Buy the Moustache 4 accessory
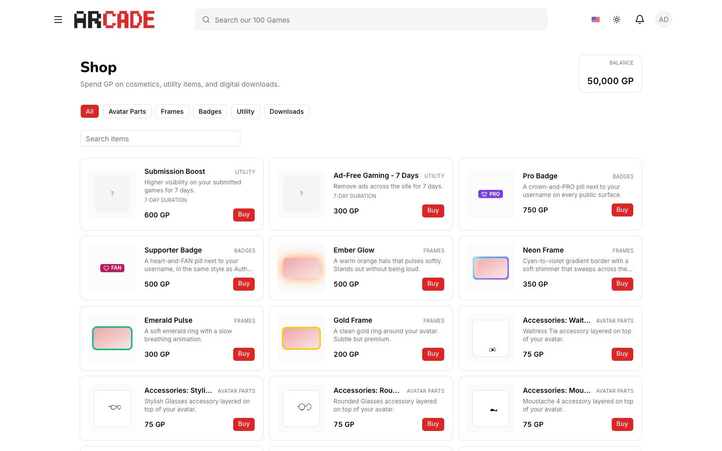Image resolution: width=722 pixels, height=451 pixels. point(622,424)
